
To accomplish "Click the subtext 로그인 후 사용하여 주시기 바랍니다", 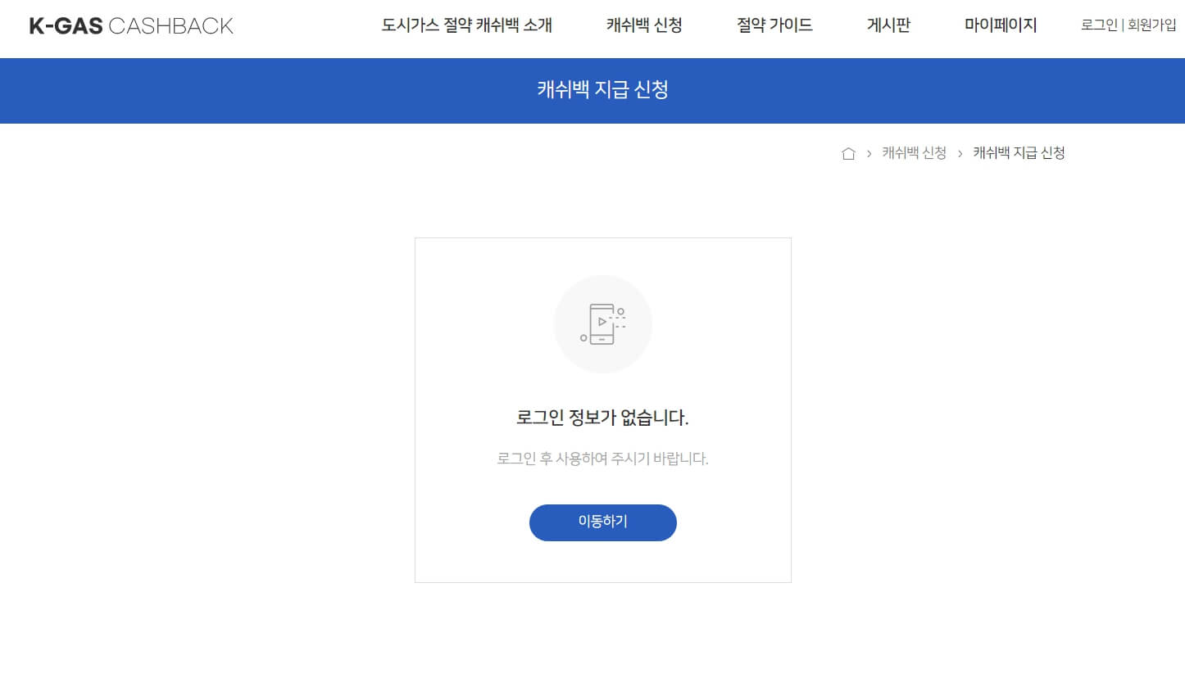I will [603, 459].
